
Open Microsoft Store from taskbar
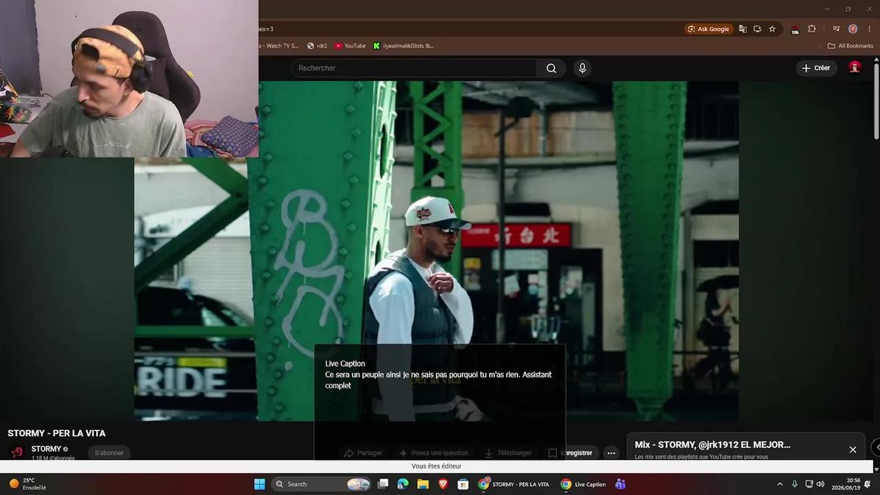[x=463, y=484]
